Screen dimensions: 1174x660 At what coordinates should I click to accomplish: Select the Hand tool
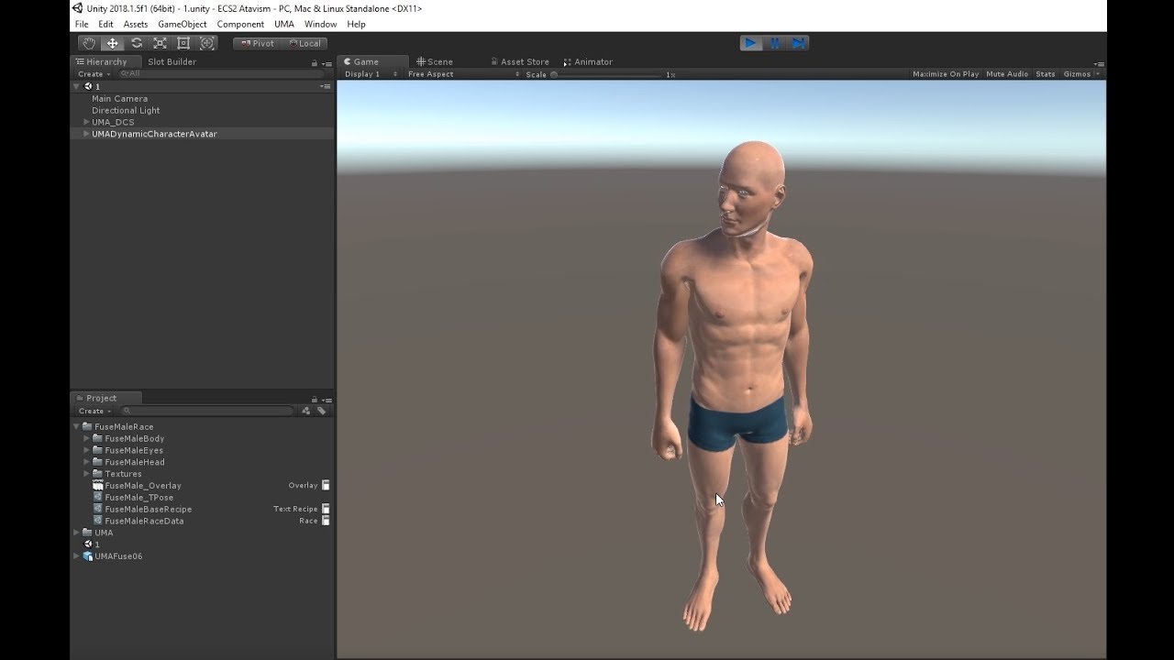click(x=89, y=43)
